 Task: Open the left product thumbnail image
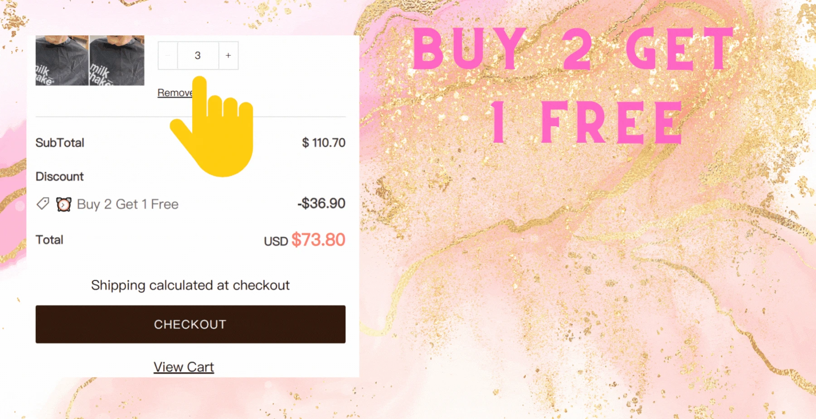pos(62,60)
